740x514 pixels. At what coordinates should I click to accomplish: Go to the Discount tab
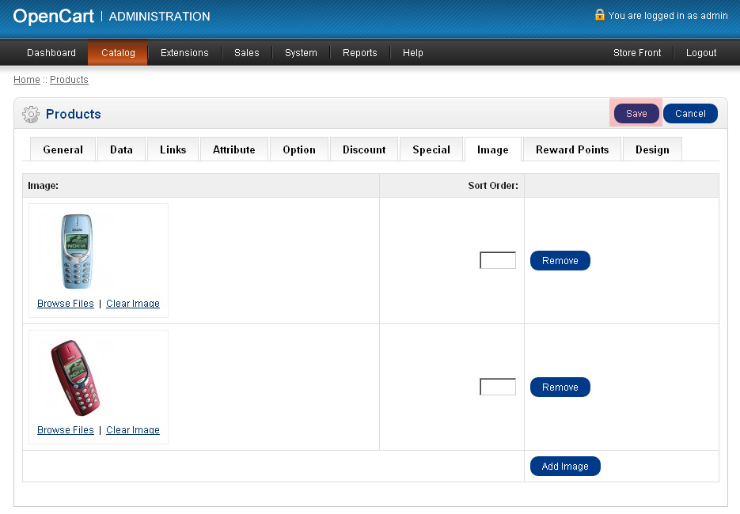click(364, 149)
